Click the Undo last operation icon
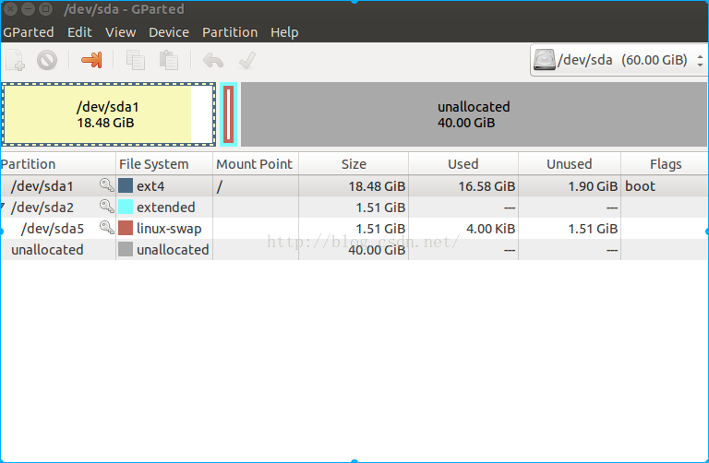 (x=213, y=60)
